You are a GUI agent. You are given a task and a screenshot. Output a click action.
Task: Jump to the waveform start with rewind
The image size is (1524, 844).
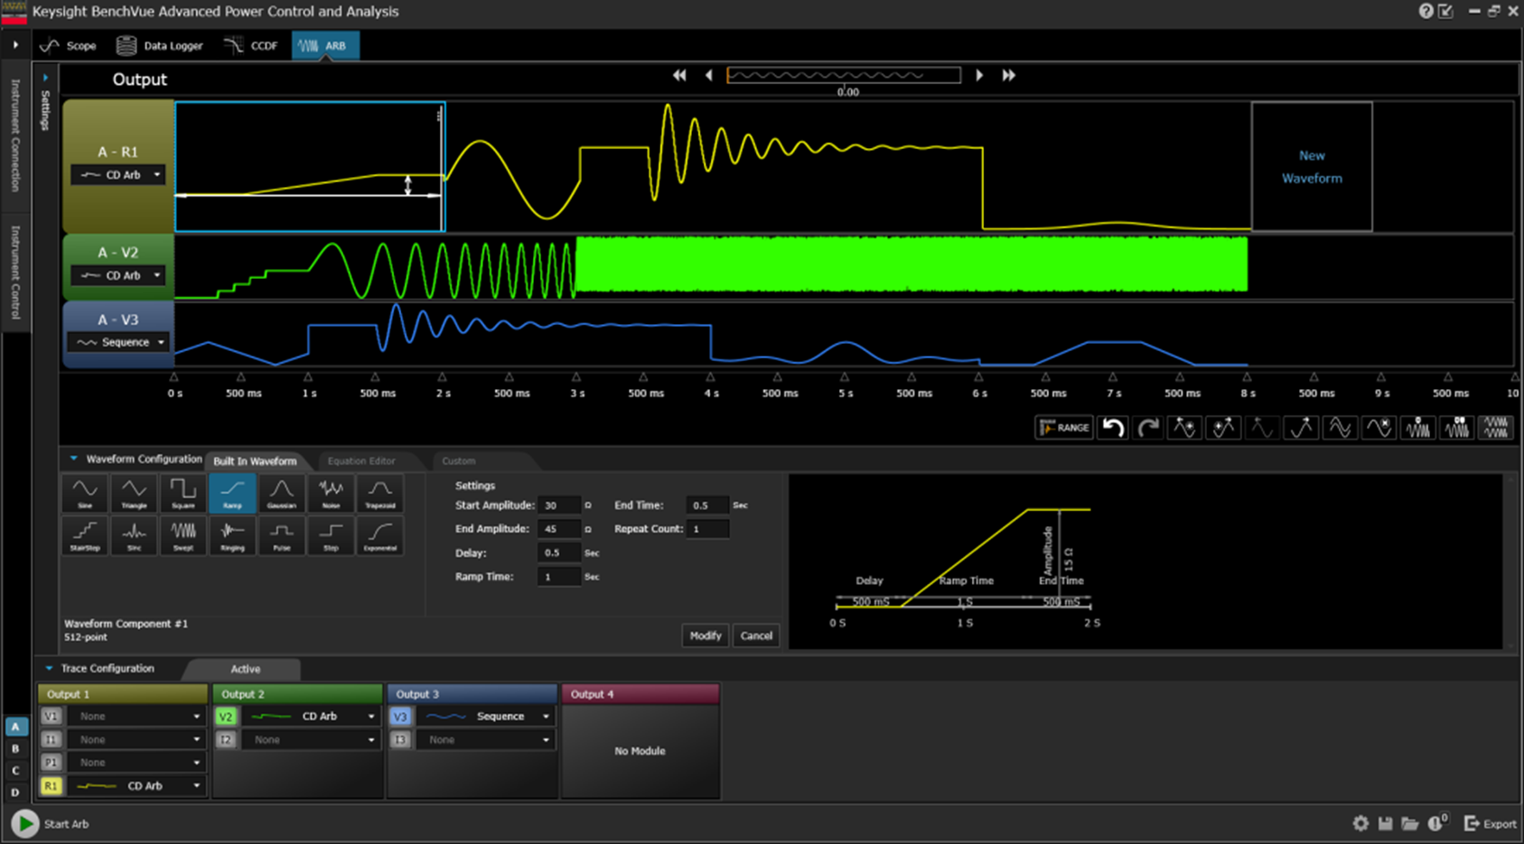(679, 76)
